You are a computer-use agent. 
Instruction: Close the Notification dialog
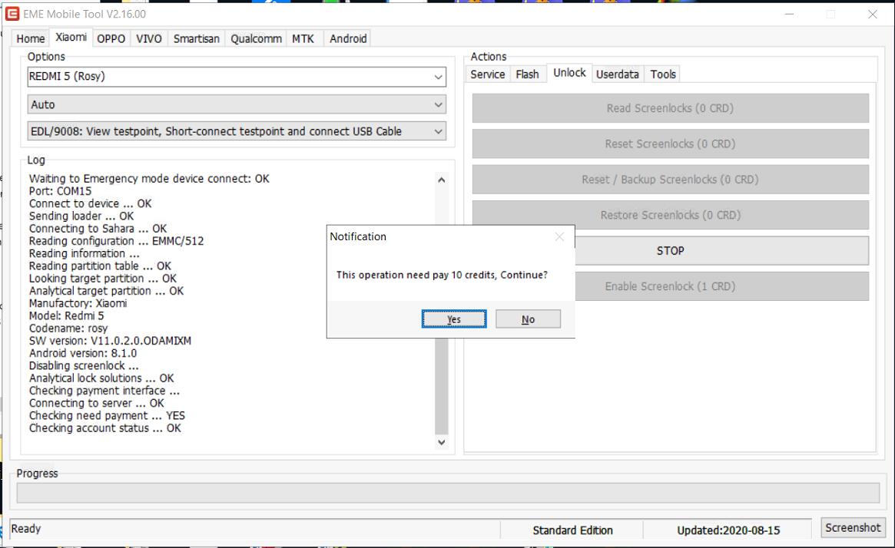(x=559, y=236)
